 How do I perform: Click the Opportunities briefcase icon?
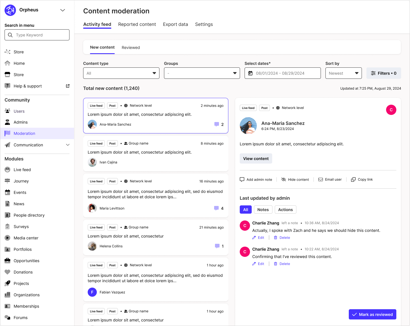tap(7, 261)
